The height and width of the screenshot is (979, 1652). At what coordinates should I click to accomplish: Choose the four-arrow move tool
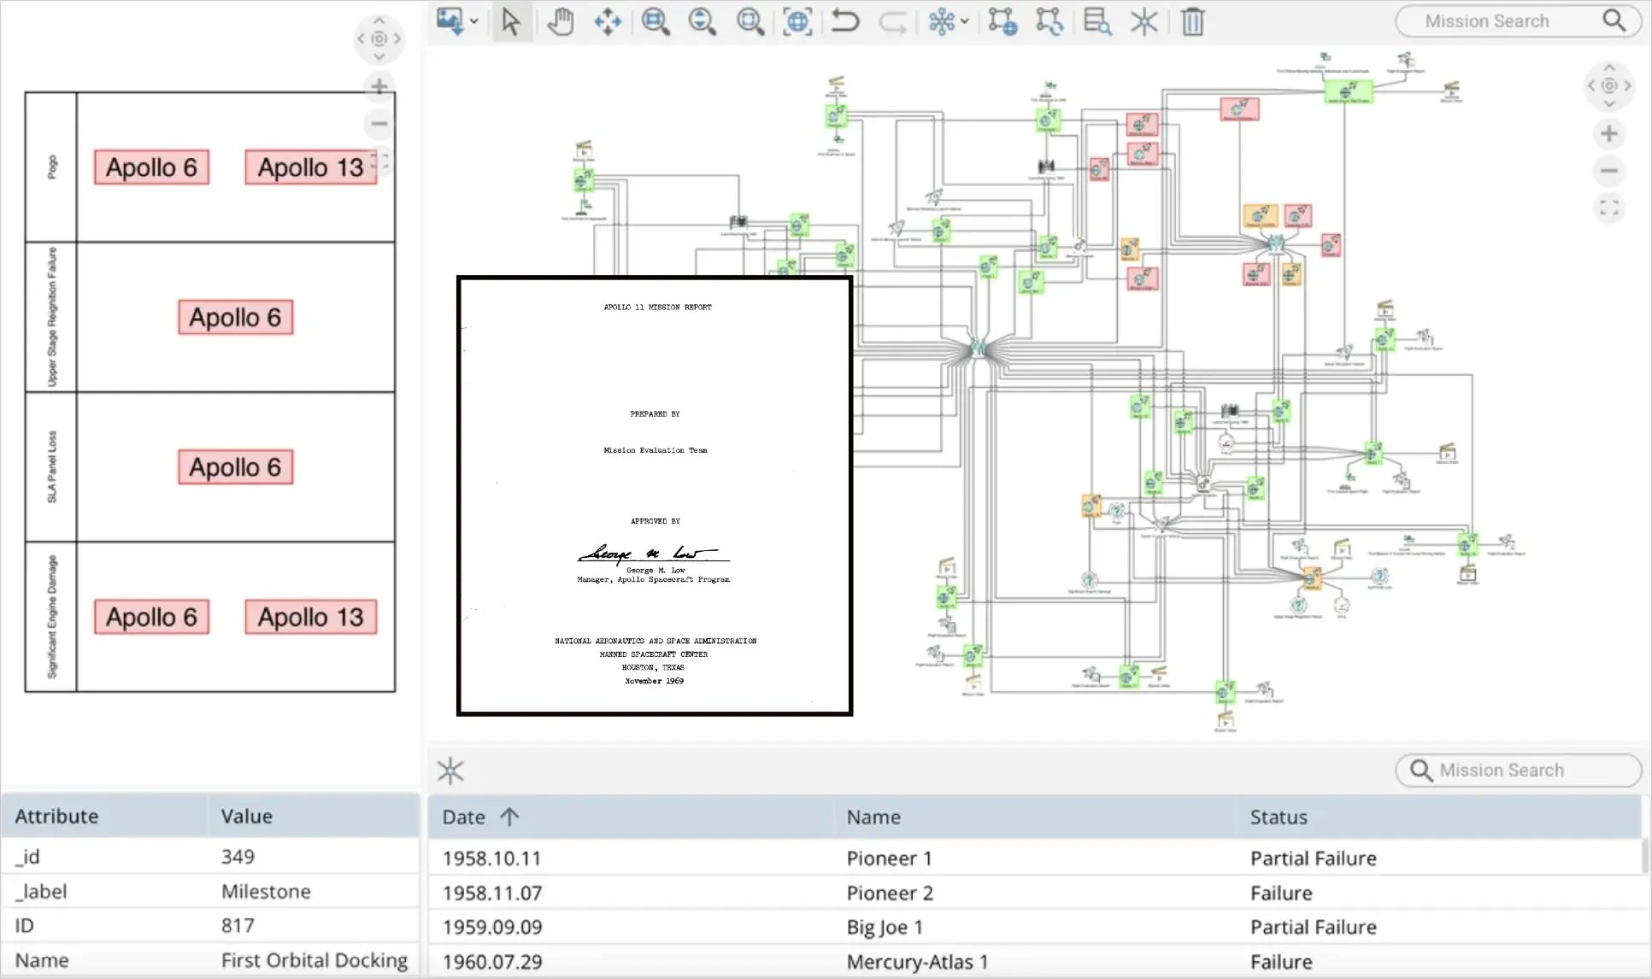coord(608,21)
